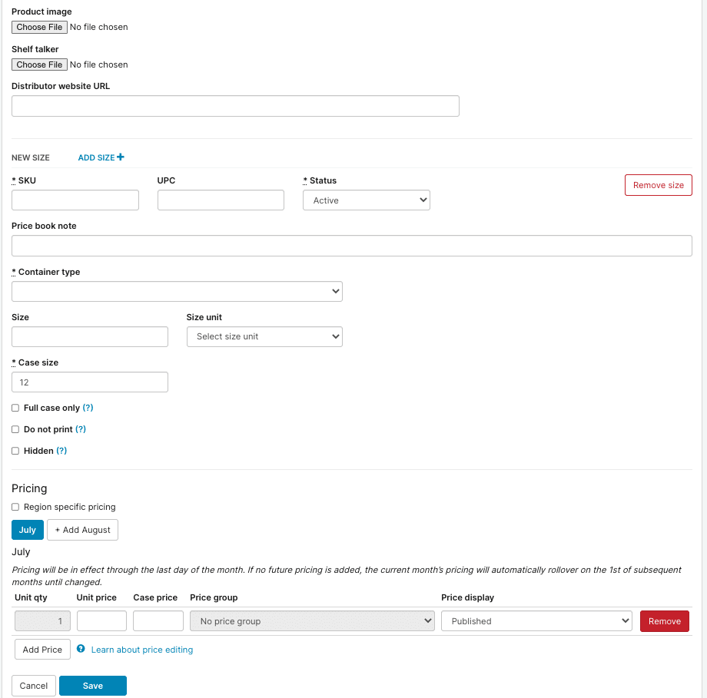This screenshot has width=707, height=698.
Task: Open Learn about price editing link
Action: pos(142,650)
